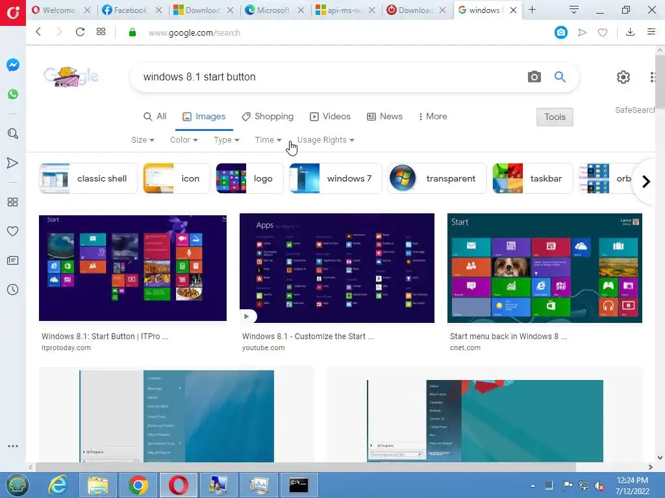Expand the Type filter dropdown
Screen dimensions: 665x498
click(227, 140)
